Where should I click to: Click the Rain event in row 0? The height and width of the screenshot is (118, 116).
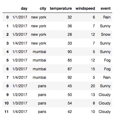click(x=107, y=17)
